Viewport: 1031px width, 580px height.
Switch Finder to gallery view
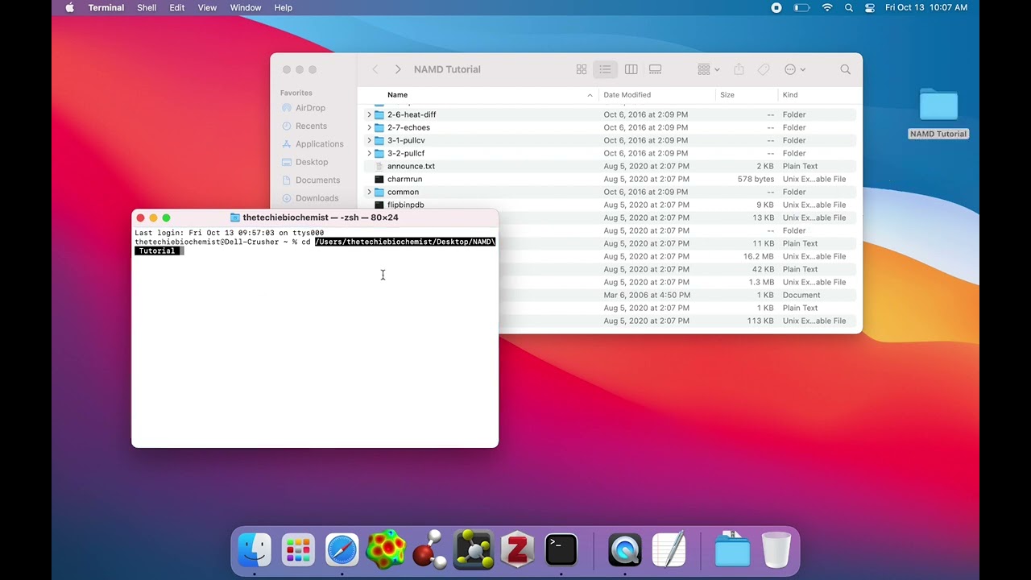coord(656,69)
